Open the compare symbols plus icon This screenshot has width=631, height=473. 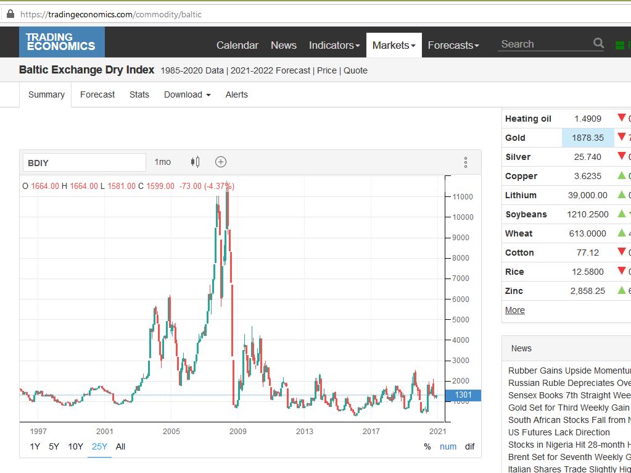(x=220, y=161)
